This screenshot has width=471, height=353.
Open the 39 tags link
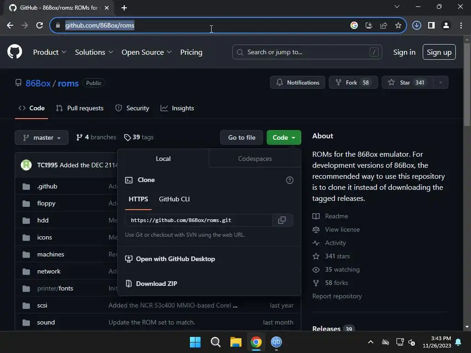(139, 137)
